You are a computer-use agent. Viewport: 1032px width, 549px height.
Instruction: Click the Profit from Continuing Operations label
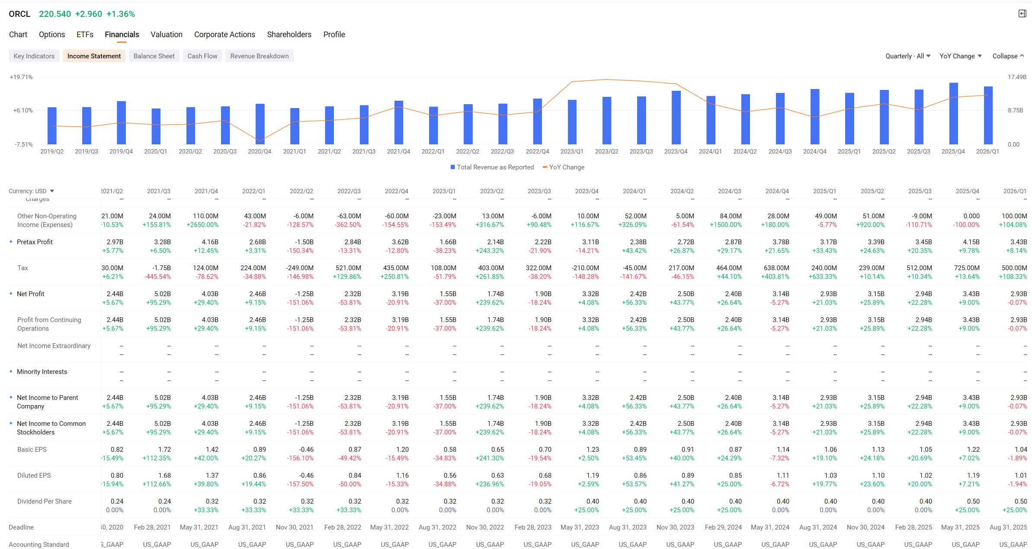coord(49,324)
